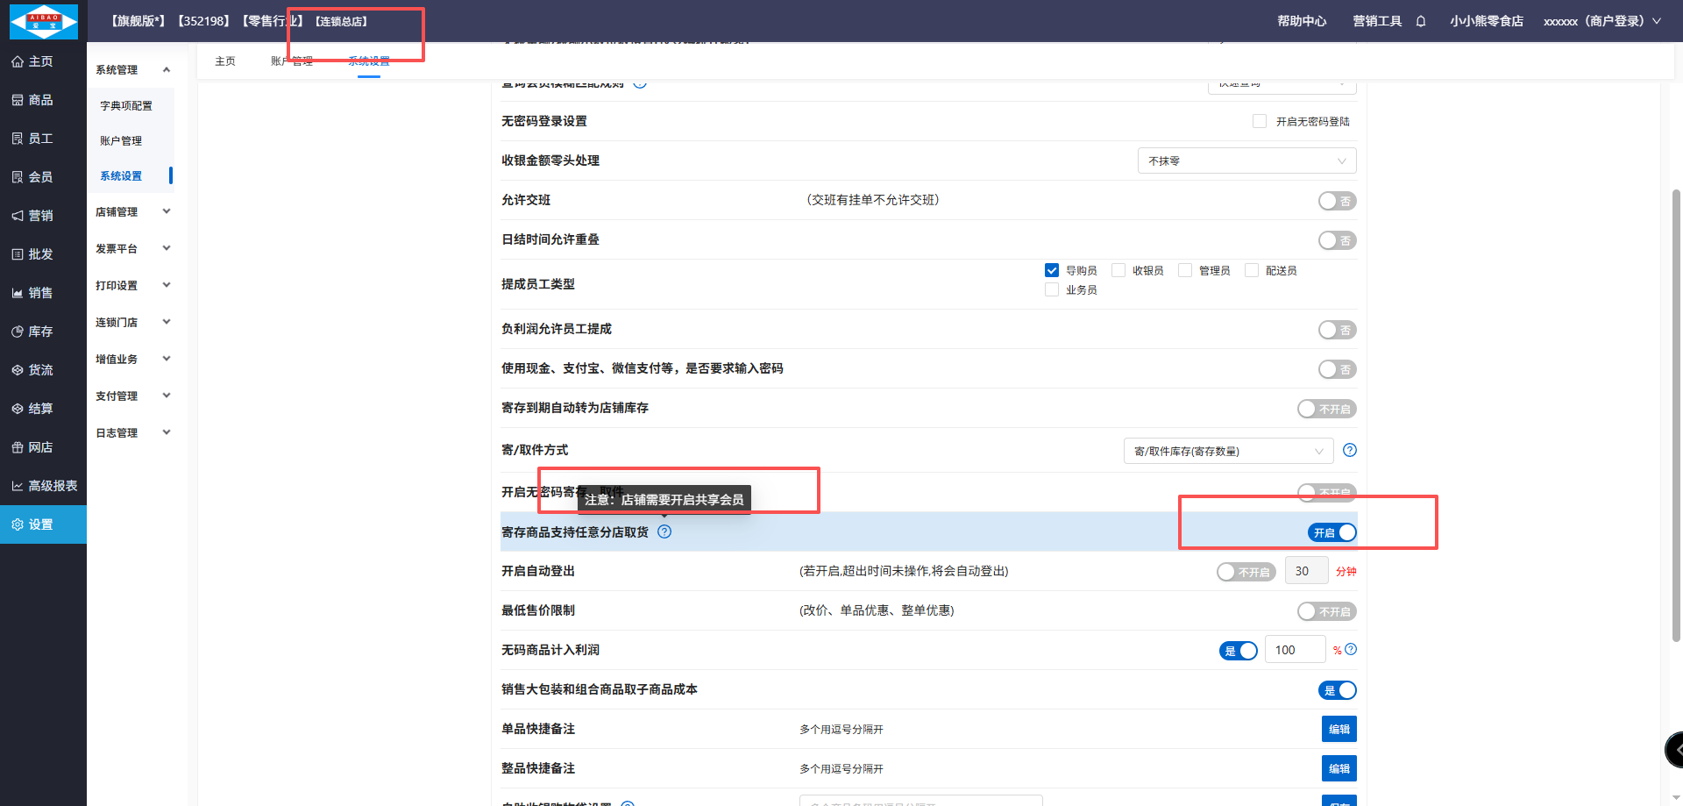Open the 商品 products sidebar icon
Screen dimensions: 1683x806
[x=18, y=100]
